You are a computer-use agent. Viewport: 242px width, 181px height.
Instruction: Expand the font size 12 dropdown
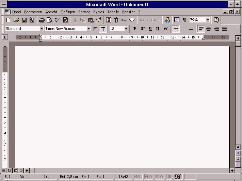[x=126, y=29]
